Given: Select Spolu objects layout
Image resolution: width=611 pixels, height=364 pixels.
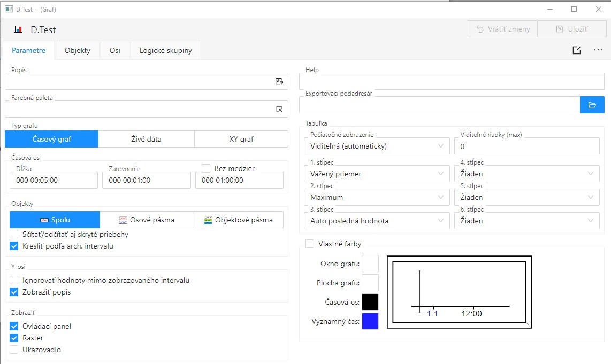Looking at the screenshot, I should [x=55, y=220].
